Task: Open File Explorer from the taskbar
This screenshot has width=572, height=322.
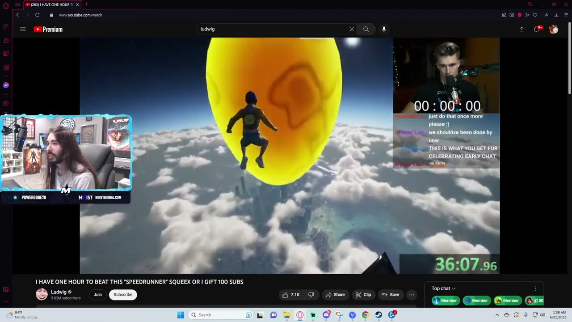Action: point(286,315)
